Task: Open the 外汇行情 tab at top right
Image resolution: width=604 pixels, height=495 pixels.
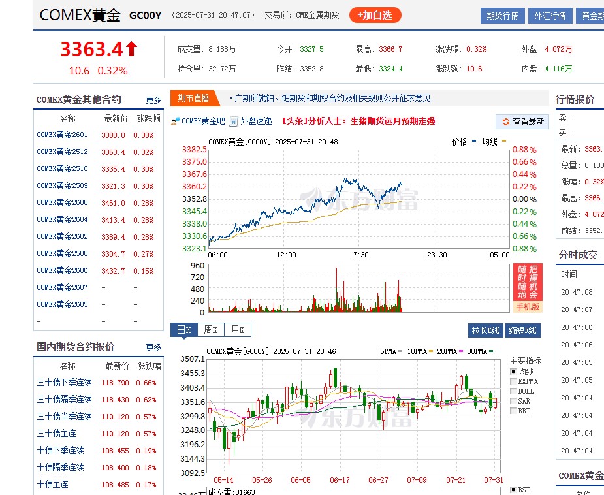Action: coord(550,15)
